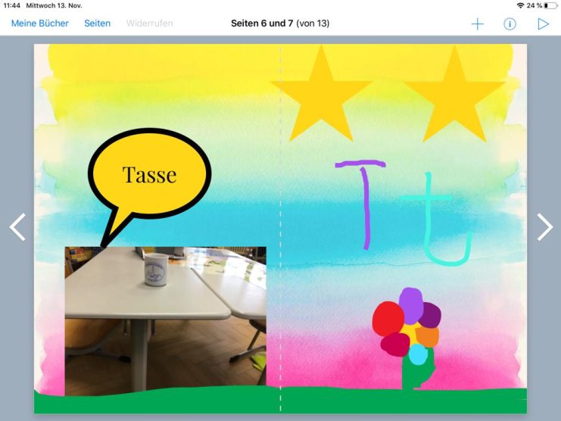Open the info inspector icon

click(x=510, y=24)
